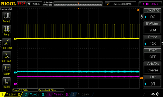Select the Fall Time measurement icon
163x97 pixels.
click(6, 55)
